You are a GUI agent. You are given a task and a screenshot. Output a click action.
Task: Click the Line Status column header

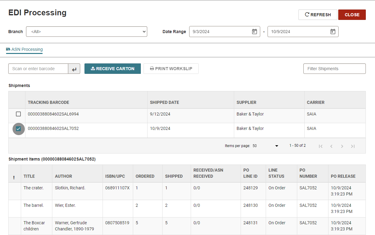tap(276, 173)
